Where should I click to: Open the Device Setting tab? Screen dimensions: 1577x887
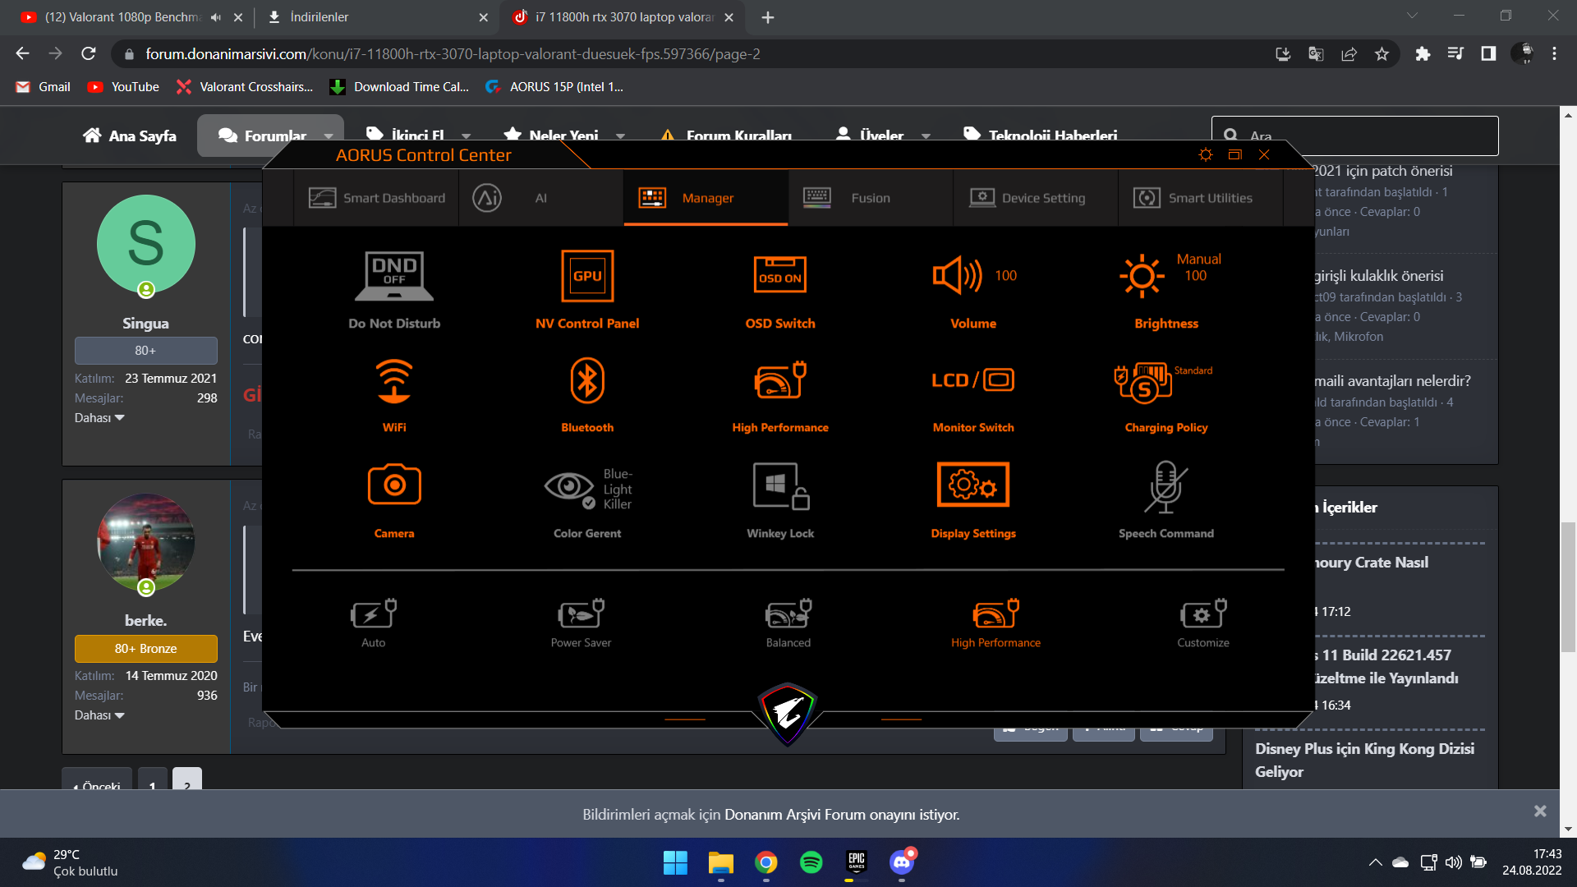pos(1036,198)
